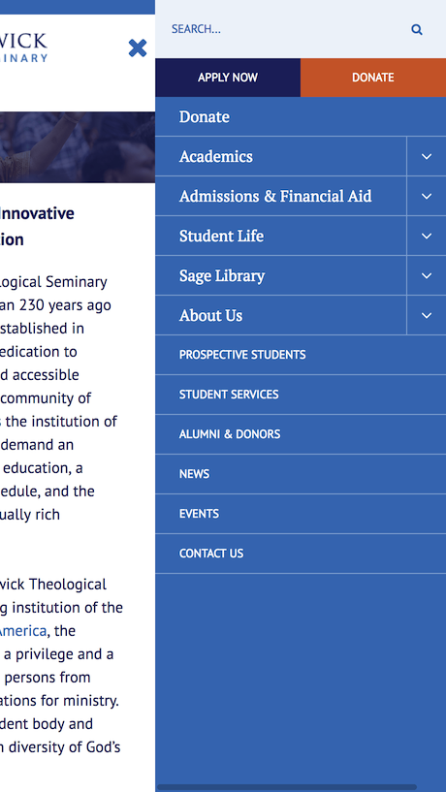Click the America hyperlink in paragraph

tap(22, 631)
